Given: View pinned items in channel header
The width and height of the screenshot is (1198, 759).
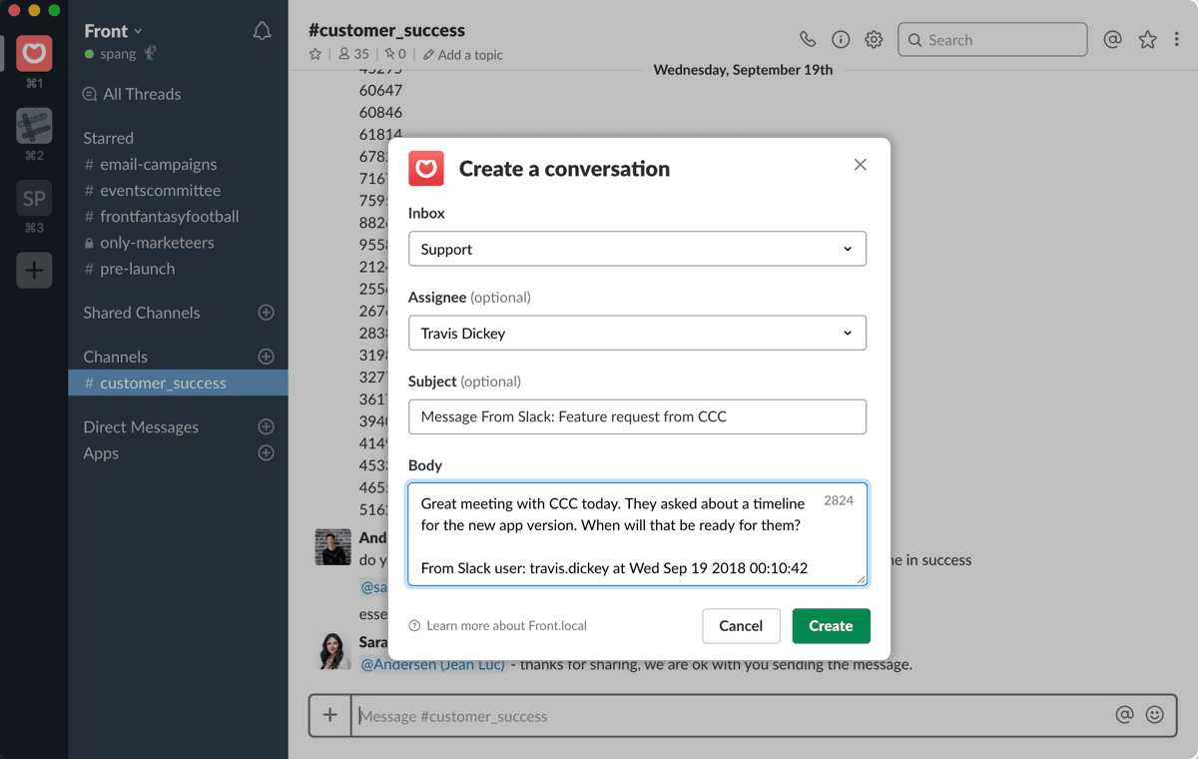Looking at the screenshot, I should click(396, 55).
